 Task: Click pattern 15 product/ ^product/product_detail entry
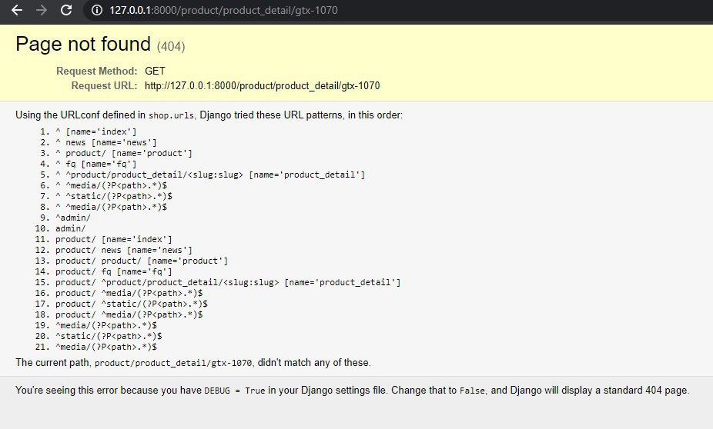[x=228, y=282]
